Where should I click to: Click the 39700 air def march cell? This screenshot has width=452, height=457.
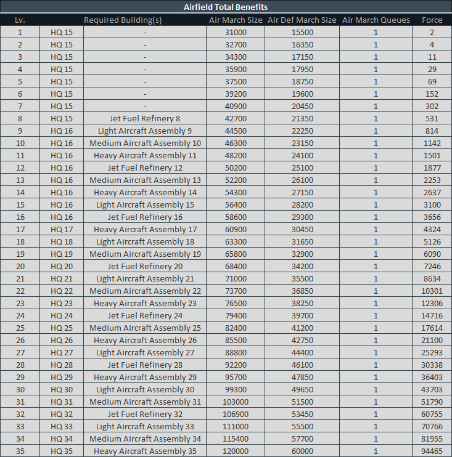tap(302, 315)
